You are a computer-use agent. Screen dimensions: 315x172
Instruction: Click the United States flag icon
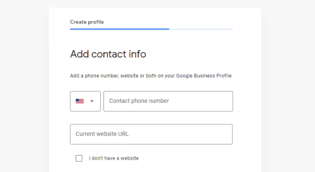80,101
